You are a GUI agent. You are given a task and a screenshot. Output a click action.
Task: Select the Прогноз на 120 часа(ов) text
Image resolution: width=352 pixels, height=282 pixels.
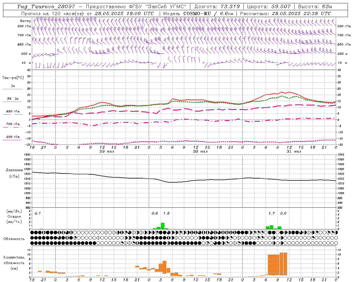[x=53, y=13]
